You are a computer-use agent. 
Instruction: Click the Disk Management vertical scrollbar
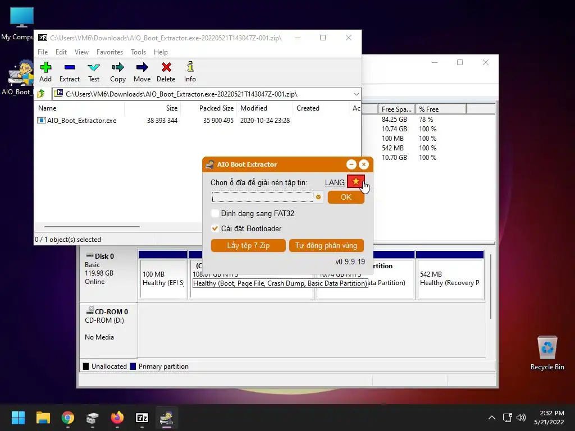(x=491, y=287)
